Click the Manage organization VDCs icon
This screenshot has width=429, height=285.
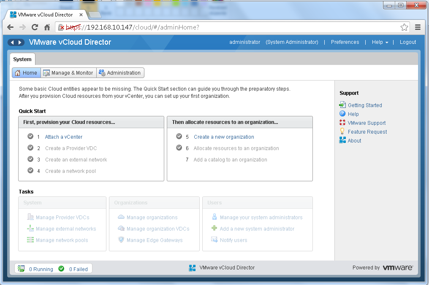(121, 228)
